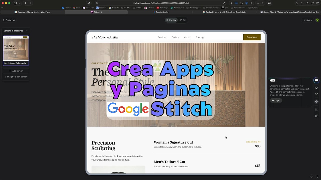
Task: Switch to Edit mode
Action: (x=183, y=20)
